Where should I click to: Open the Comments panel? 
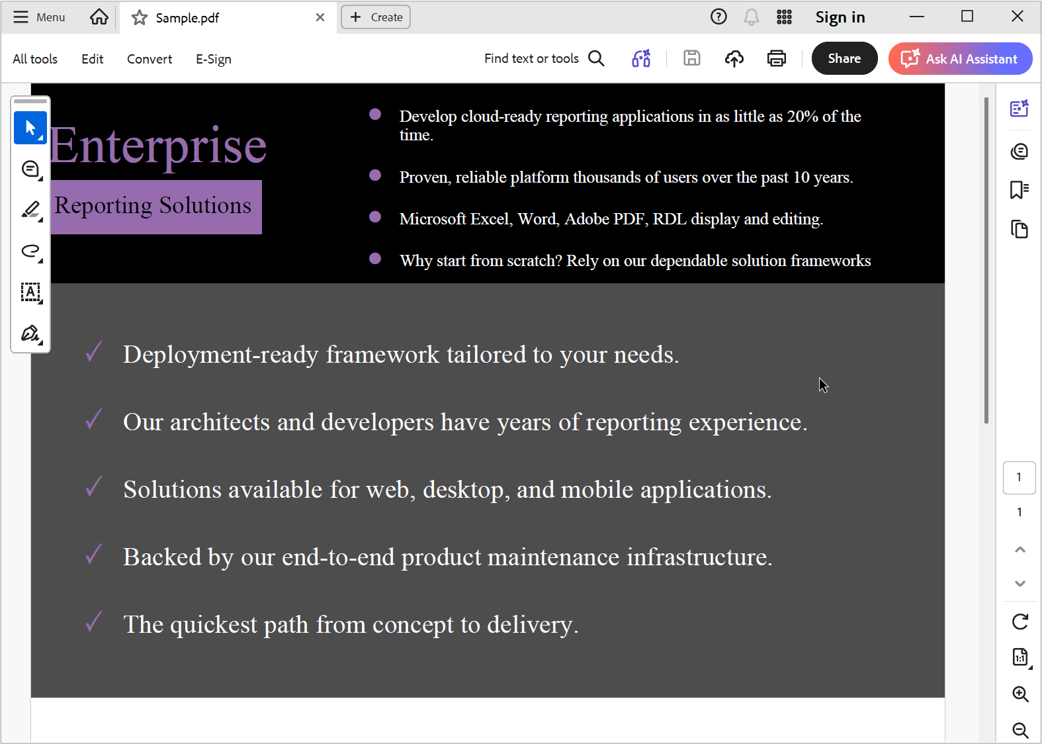(1020, 152)
